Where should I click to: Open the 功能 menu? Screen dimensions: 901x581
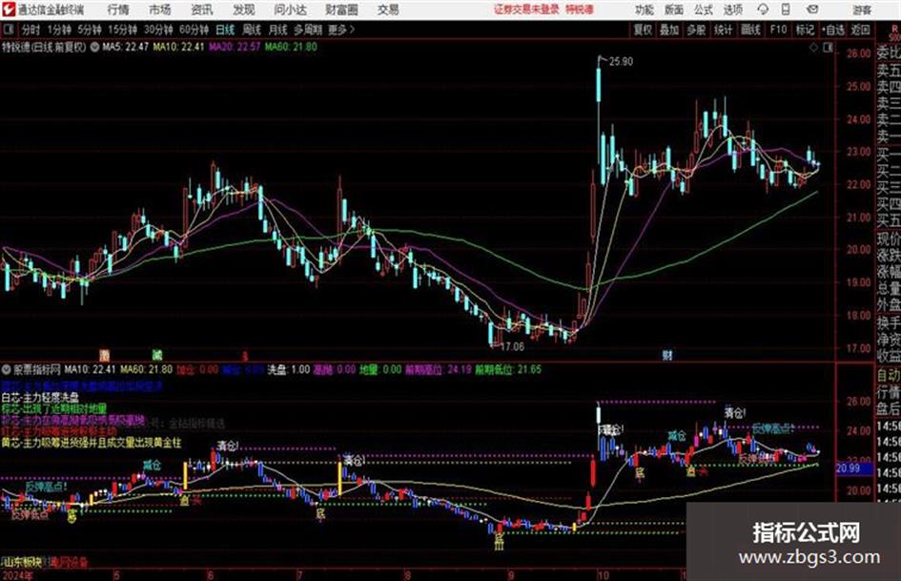(644, 10)
